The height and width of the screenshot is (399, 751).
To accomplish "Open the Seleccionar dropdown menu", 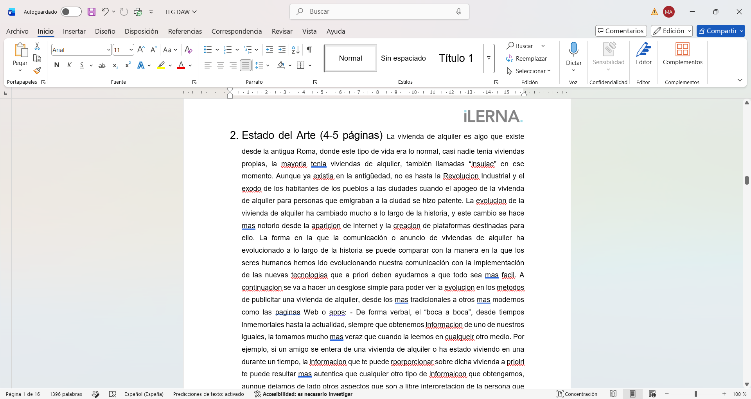I will click(x=528, y=71).
